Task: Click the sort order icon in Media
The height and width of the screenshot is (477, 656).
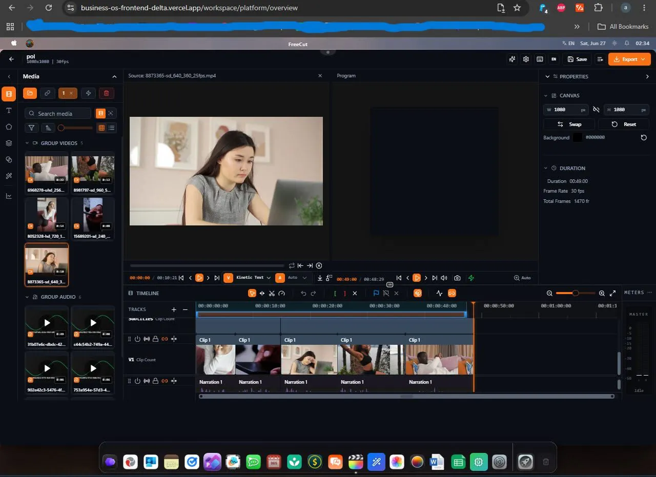Action: click(x=48, y=128)
